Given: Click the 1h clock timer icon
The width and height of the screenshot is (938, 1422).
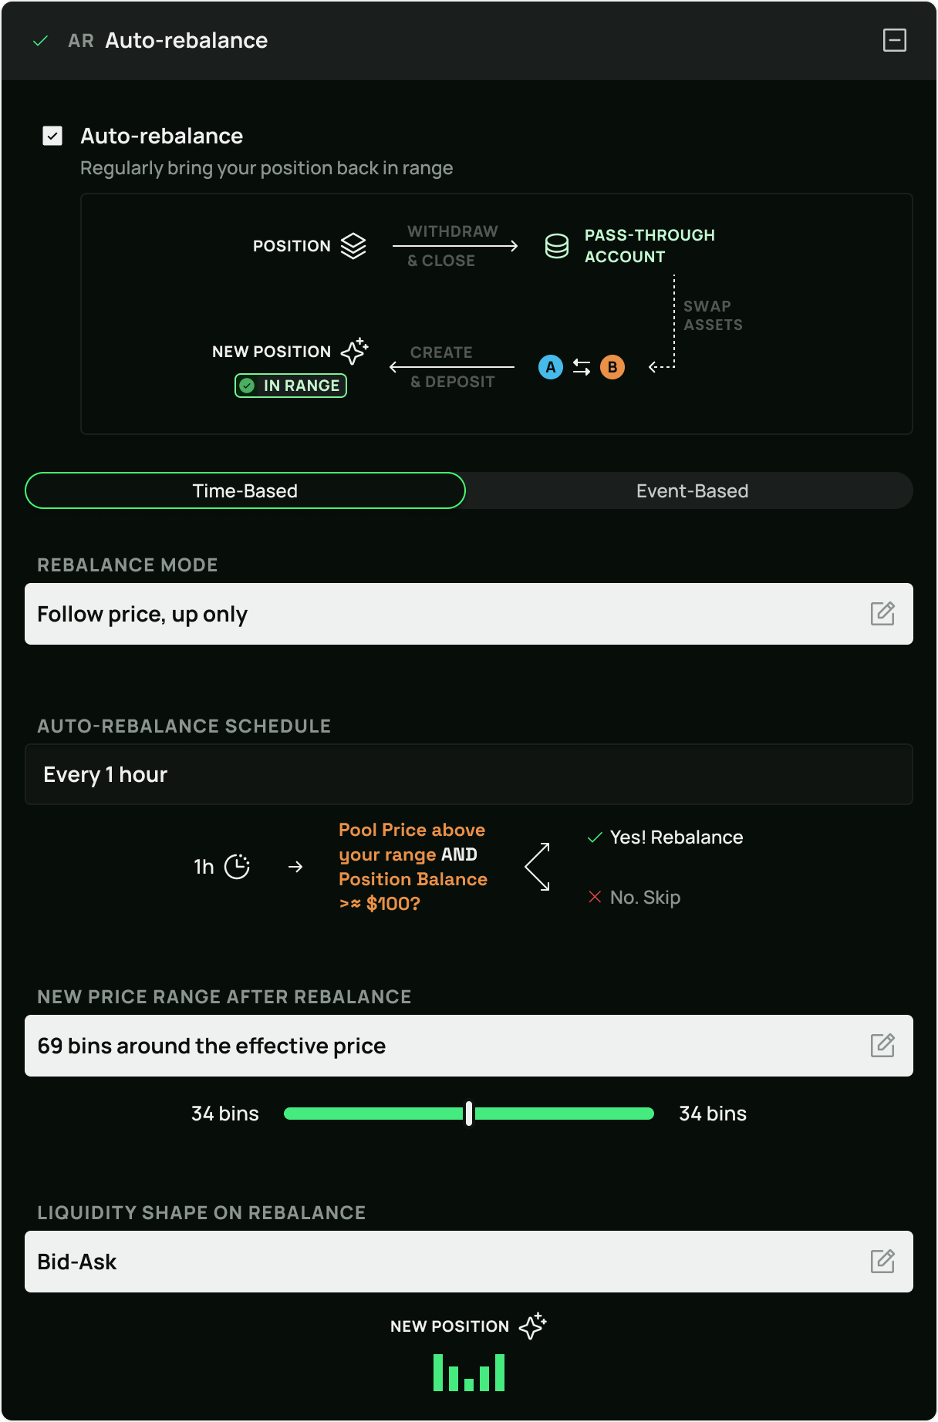Looking at the screenshot, I should pyautogui.click(x=237, y=867).
